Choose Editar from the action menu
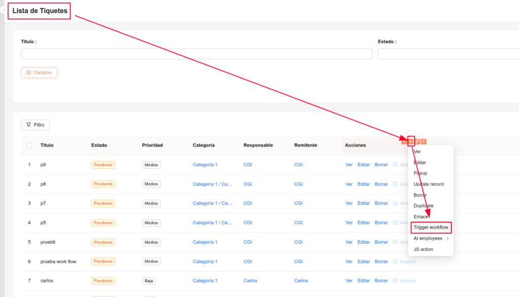This screenshot has height=297, width=519. coord(420,163)
